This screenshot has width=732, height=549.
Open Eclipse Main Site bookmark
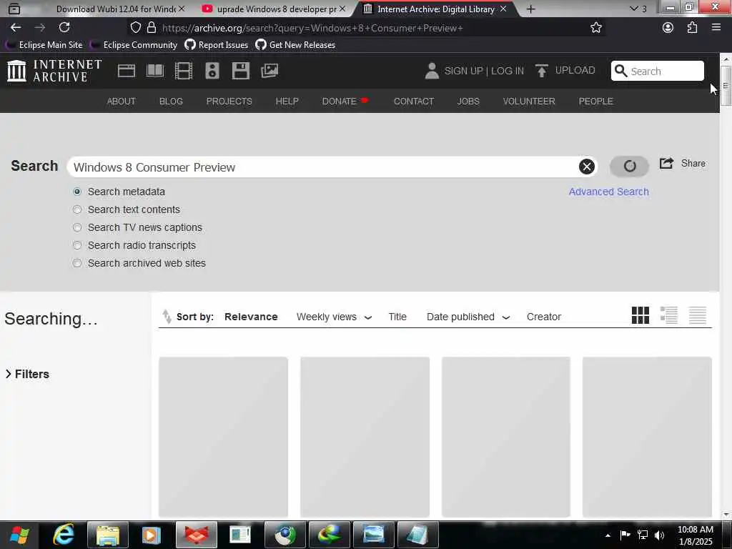[45, 45]
